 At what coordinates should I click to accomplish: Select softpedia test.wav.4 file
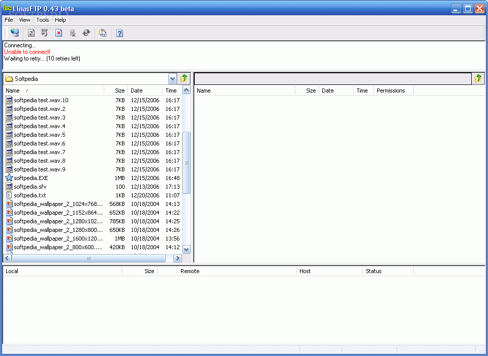pos(40,126)
